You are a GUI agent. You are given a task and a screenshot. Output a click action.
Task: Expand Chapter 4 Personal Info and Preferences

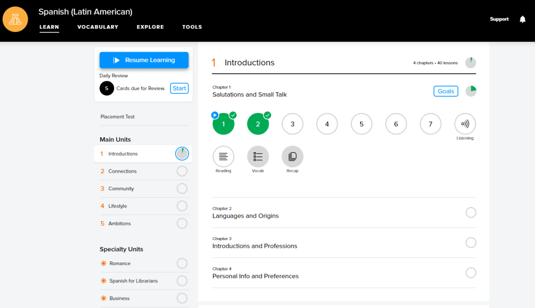coord(255,276)
